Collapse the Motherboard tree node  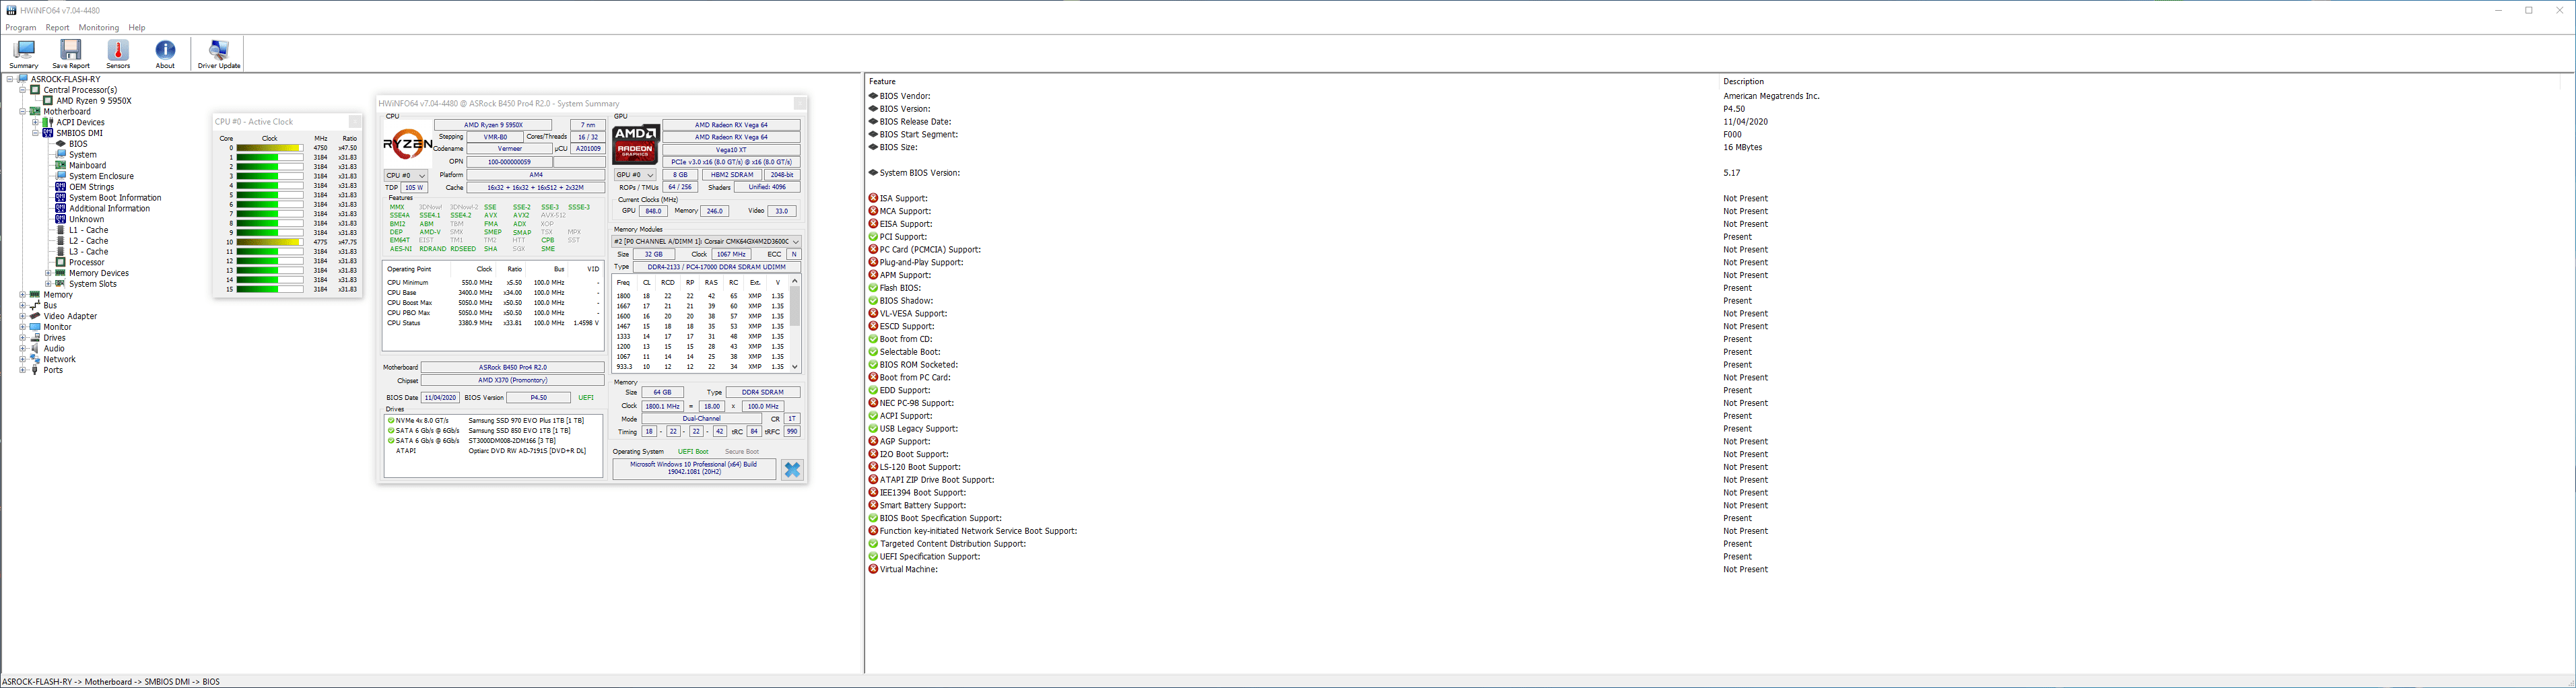pos(22,112)
